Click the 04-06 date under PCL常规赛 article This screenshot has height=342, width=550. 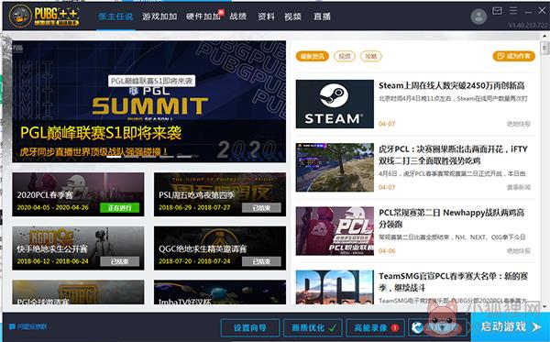click(x=387, y=251)
